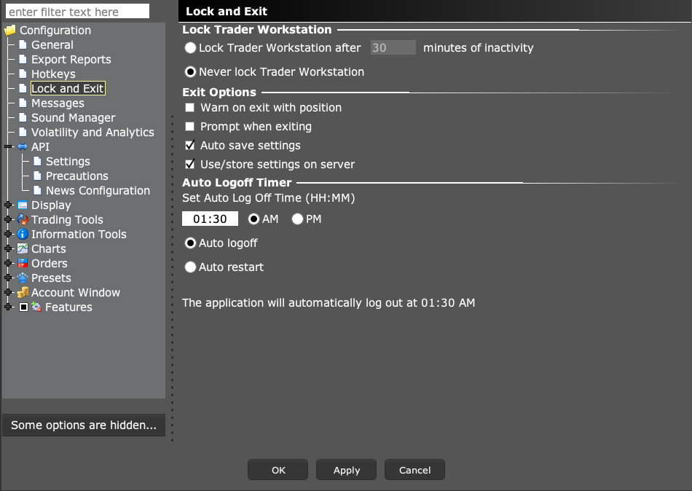Click the Information Tools info icon
The height and width of the screenshot is (491, 692).
pyautogui.click(x=23, y=234)
